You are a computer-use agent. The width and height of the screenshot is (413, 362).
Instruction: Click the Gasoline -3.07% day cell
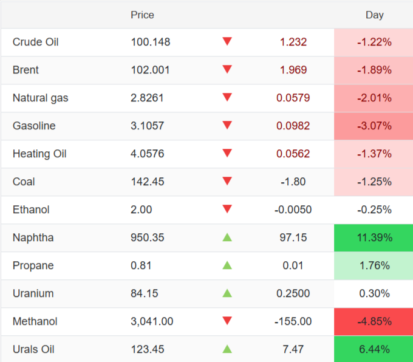tap(374, 126)
